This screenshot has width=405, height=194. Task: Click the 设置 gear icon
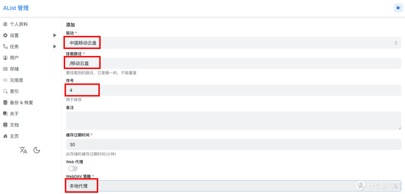tap(5, 36)
